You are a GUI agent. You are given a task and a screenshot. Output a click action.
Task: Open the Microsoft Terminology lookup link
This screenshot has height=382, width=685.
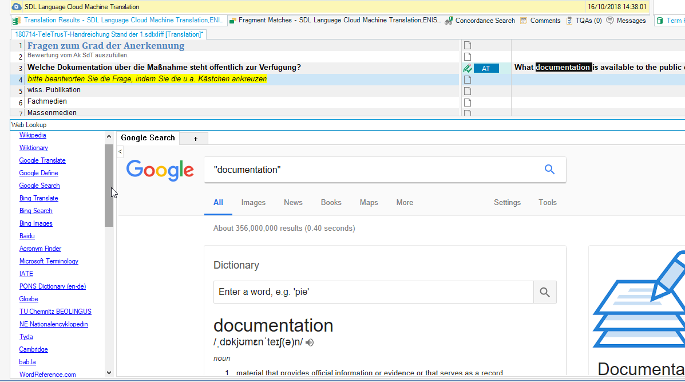49,261
